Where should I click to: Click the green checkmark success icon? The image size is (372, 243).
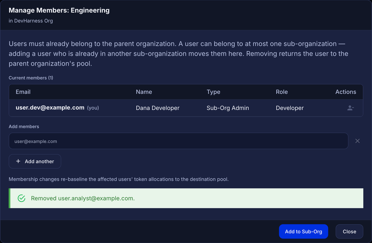[x=21, y=198]
